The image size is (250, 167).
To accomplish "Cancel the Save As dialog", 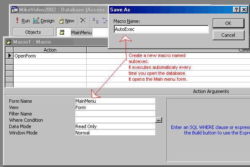I will tap(228, 35).
